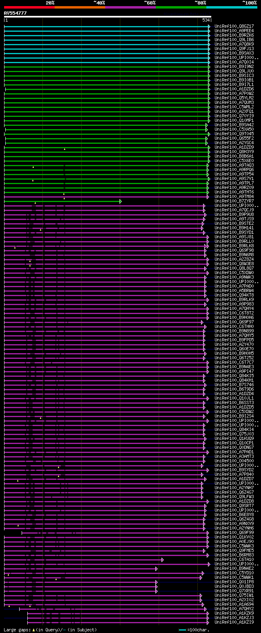Click the UniRef100_A7P840 label
This screenshot has height=633, width=261.
pyautogui.click(x=234, y=474)
